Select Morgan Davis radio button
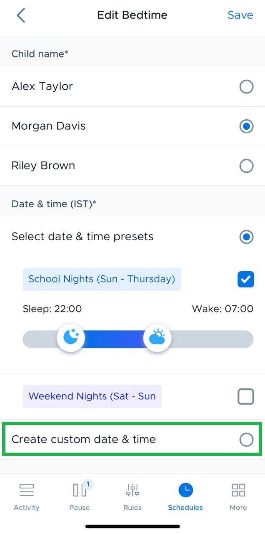The image size is (265, 534). coord(246,126)
